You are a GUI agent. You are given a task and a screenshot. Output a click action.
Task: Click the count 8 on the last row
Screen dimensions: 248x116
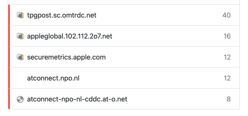229,99
